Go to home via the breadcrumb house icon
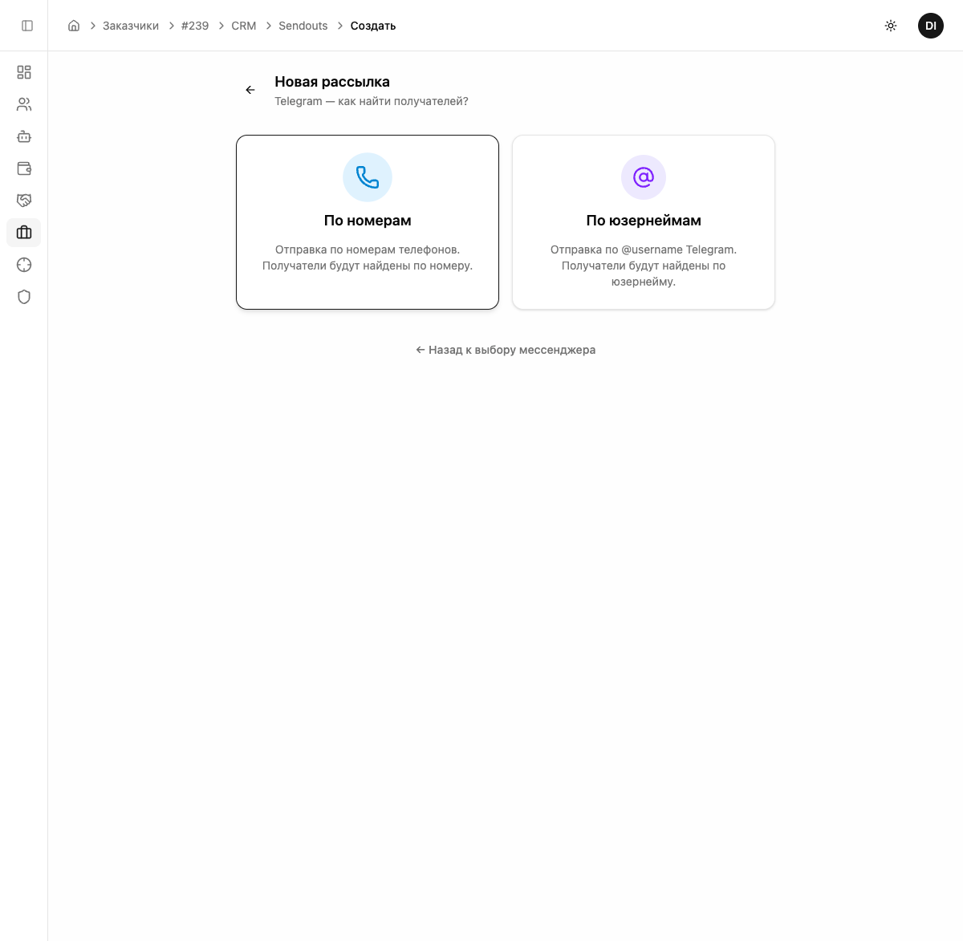The image size is (963, 941). [74, 26]
